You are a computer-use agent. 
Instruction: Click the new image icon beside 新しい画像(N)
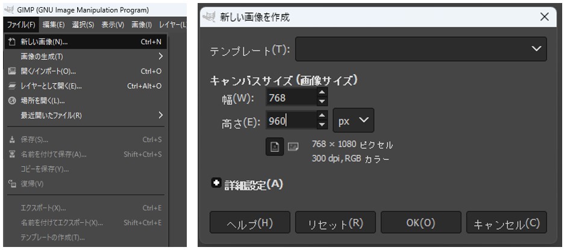tap(12, 42)
